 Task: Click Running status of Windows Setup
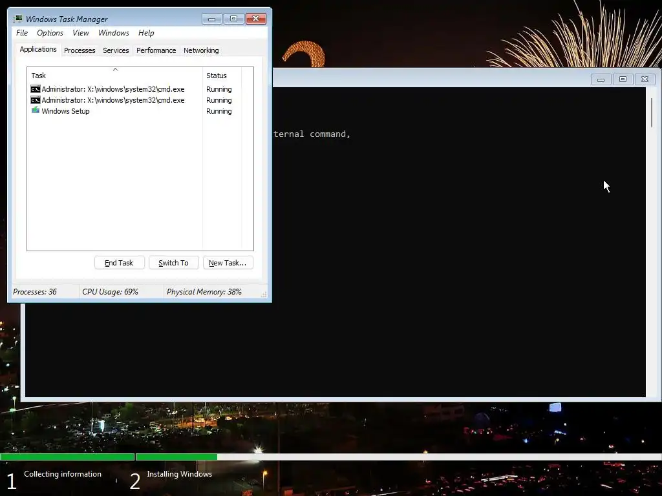coord(219,111)
